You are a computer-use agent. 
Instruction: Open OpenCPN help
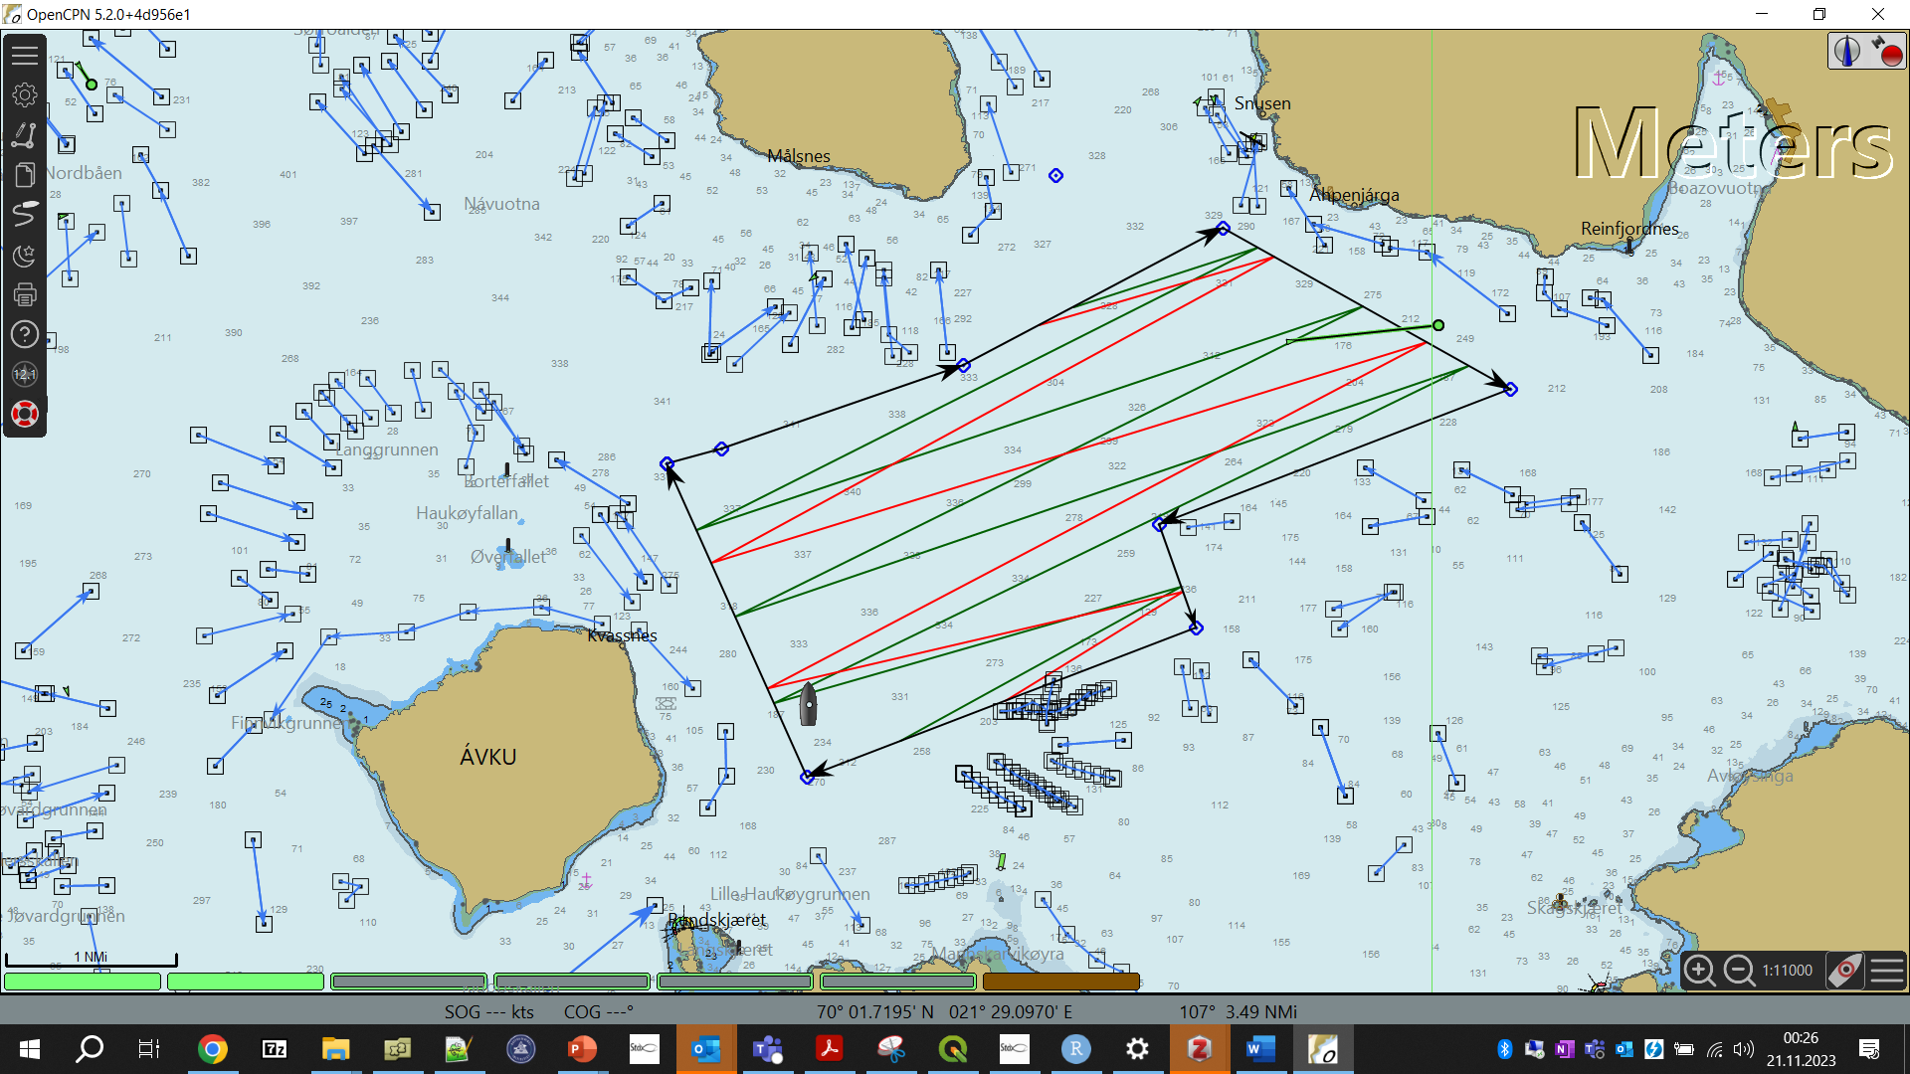[25, 334]
